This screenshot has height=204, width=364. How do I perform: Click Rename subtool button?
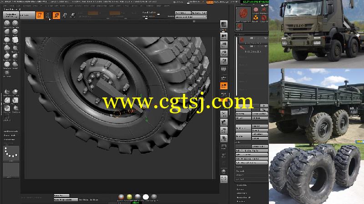click(x=243, y=114)
